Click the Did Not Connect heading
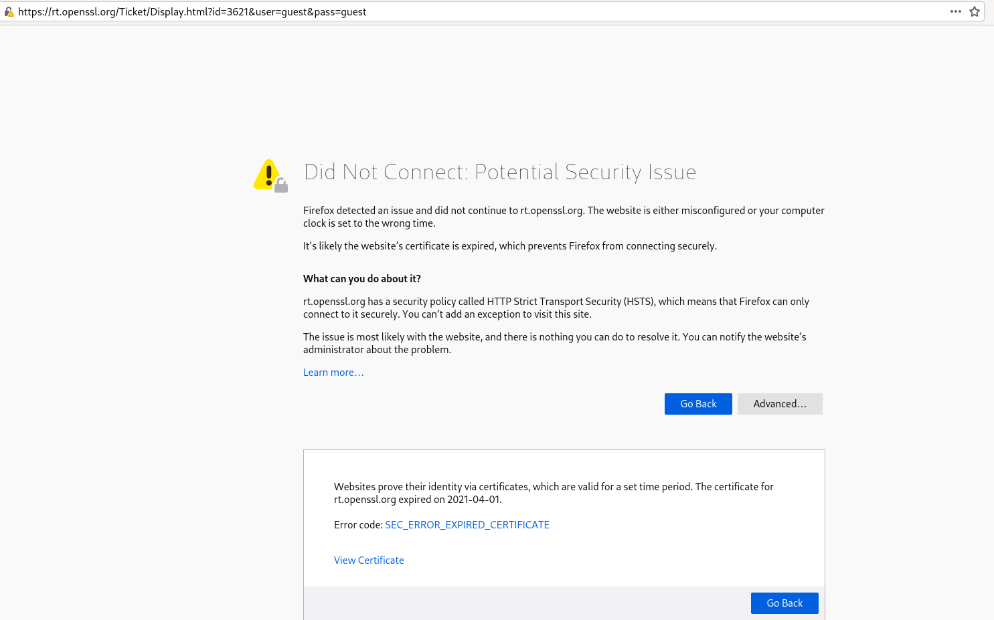The image size is (994, 620). click(500, 172)
